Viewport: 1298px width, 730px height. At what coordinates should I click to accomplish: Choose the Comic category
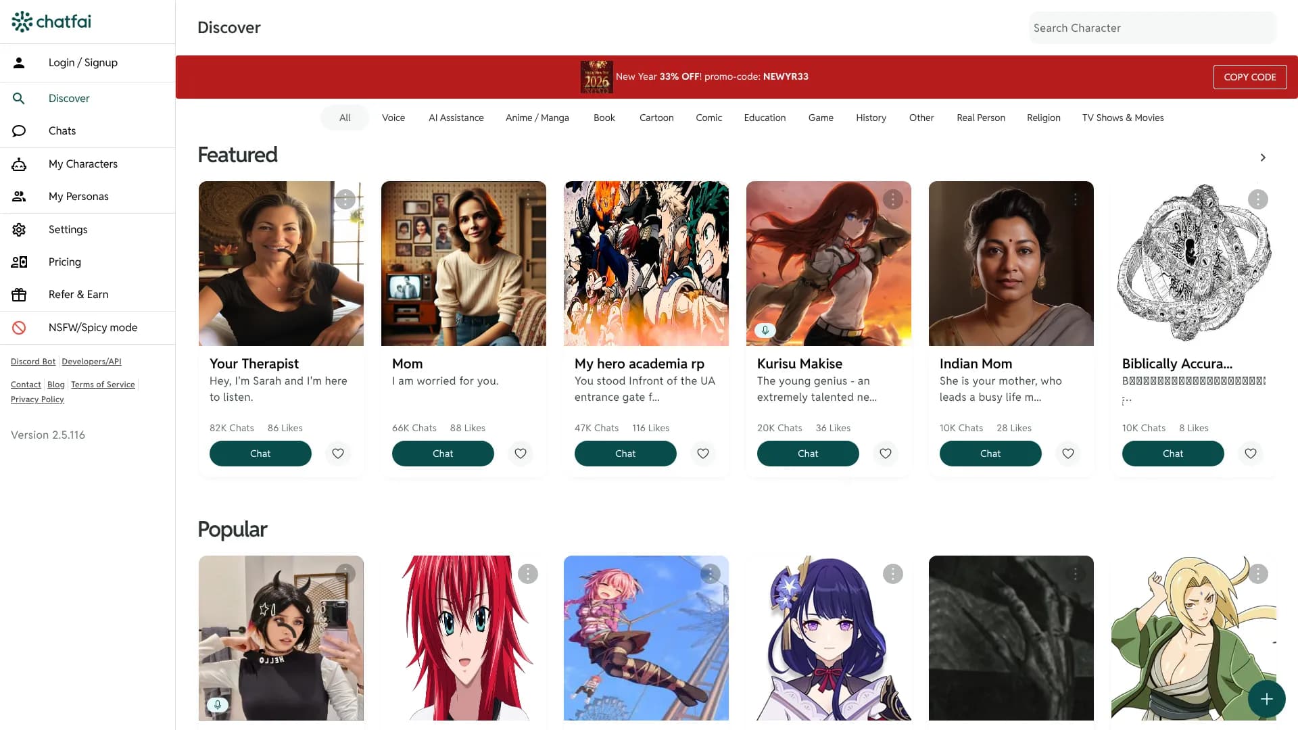[709, 118]
